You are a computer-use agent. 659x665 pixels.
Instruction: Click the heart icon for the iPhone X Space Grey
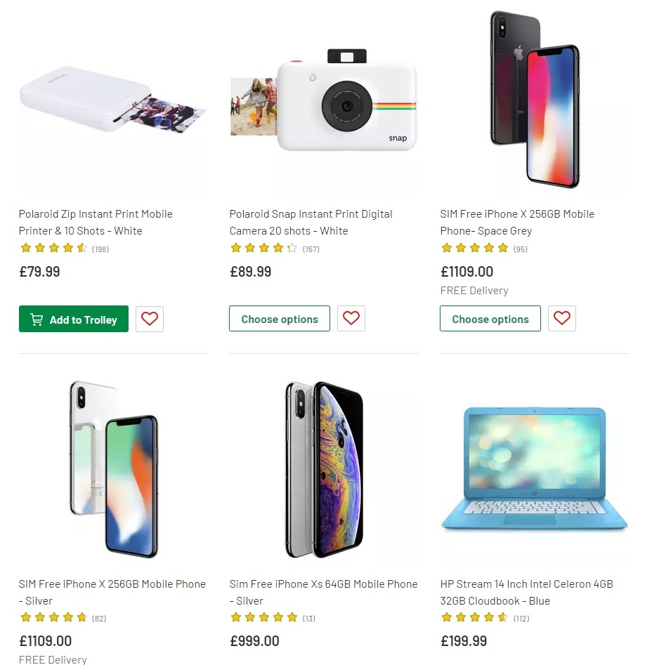(562, 319)
